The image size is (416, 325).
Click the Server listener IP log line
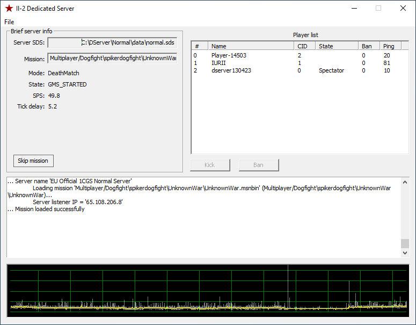coord(78,202)
